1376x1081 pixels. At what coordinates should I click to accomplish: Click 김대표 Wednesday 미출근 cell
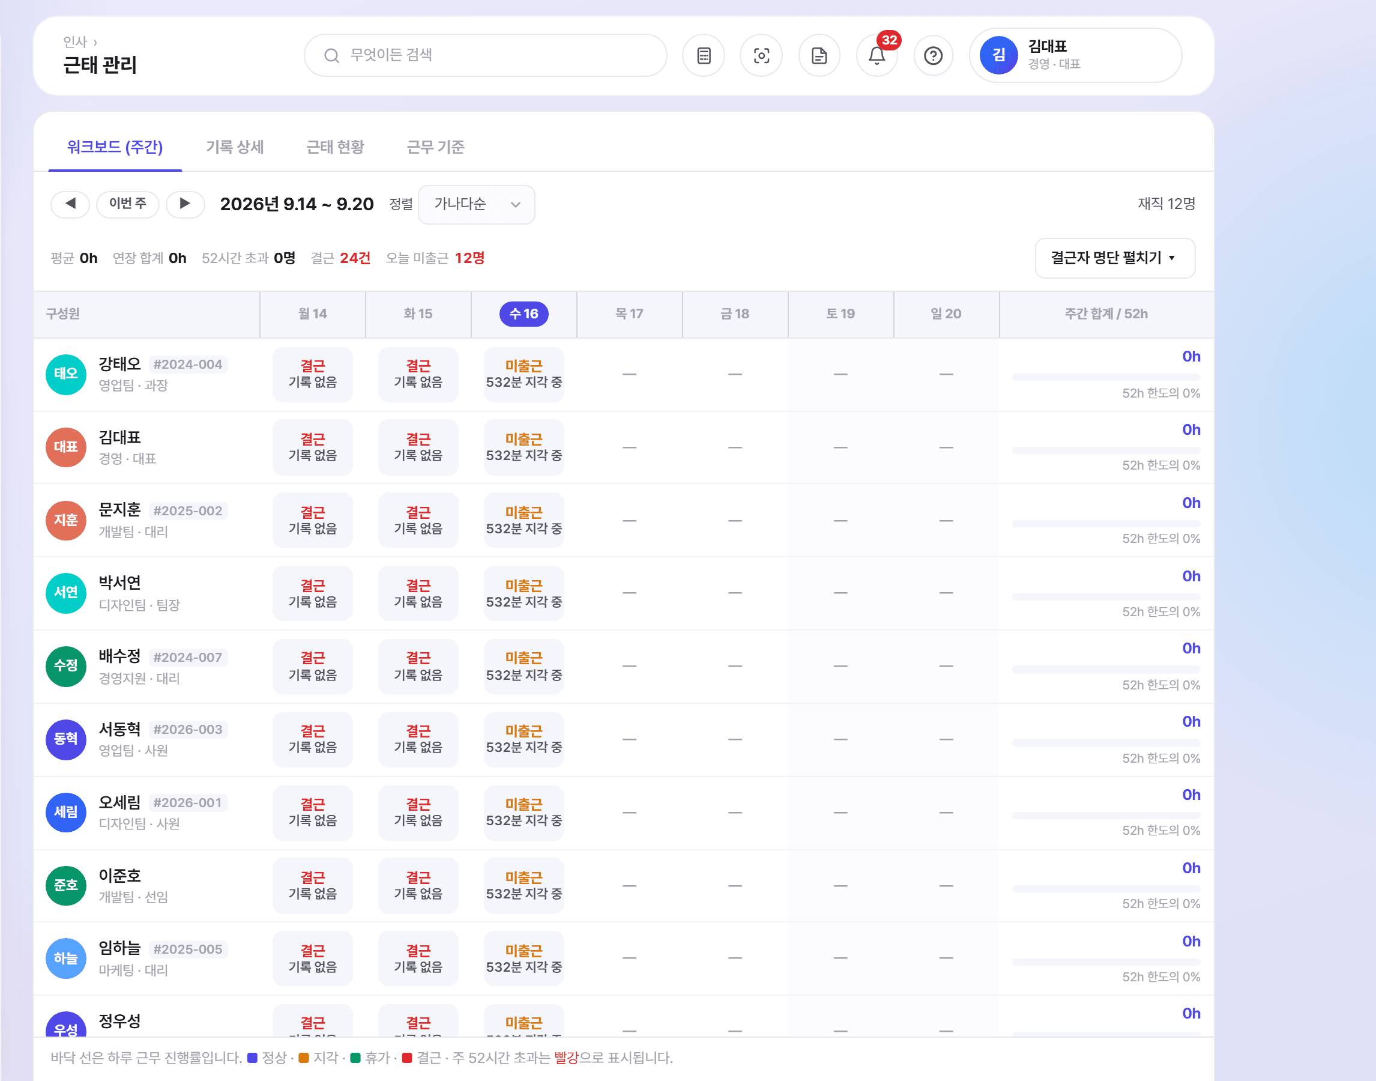tap(524, 447)
